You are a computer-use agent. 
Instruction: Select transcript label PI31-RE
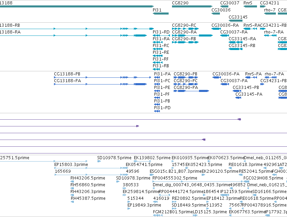161,52
